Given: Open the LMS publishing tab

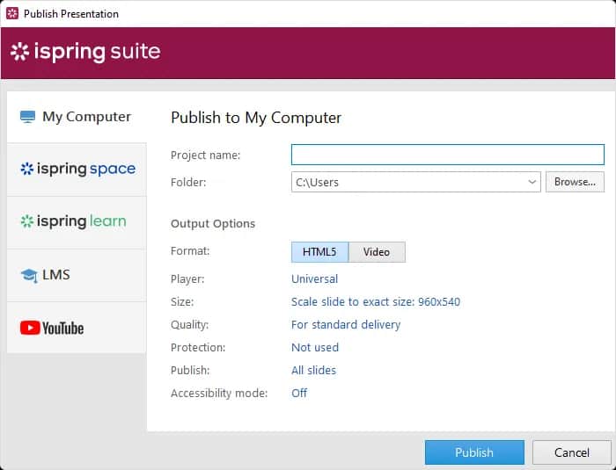Looking at the screenshot, I should (x=77, y=275).
